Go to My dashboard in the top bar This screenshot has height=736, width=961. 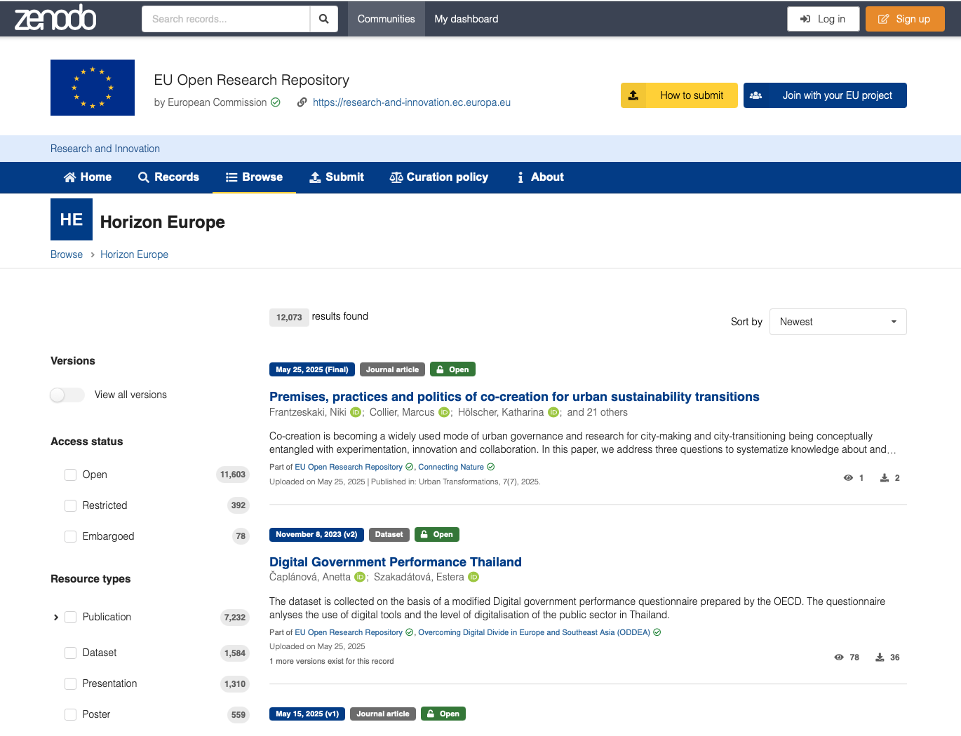[x=466, y=19]
